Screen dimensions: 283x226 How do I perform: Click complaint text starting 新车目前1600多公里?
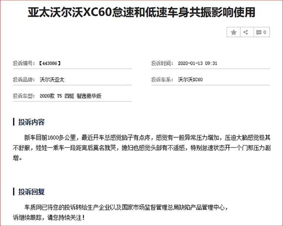[x=147, y=138]
